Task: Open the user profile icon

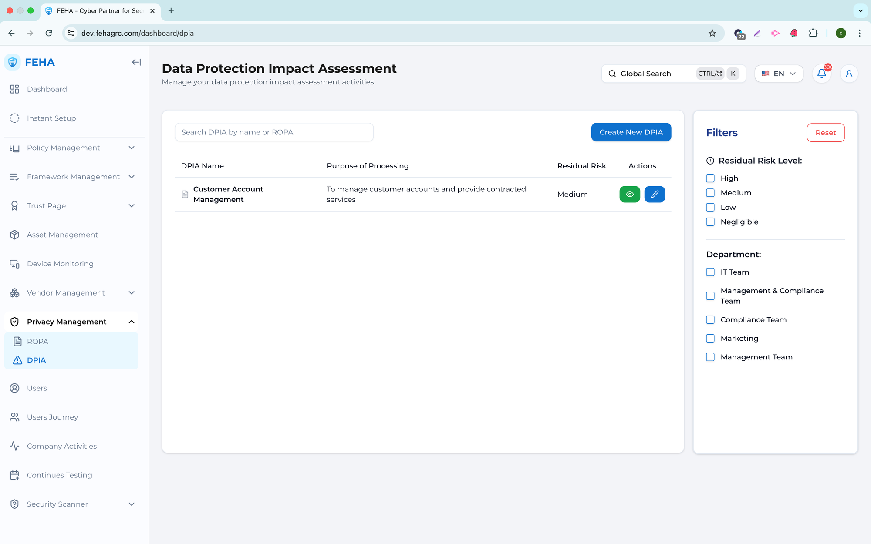Action: click(849, 74)
